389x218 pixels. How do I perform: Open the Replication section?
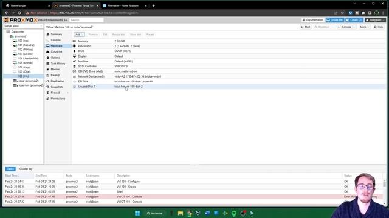pos(57,81)
